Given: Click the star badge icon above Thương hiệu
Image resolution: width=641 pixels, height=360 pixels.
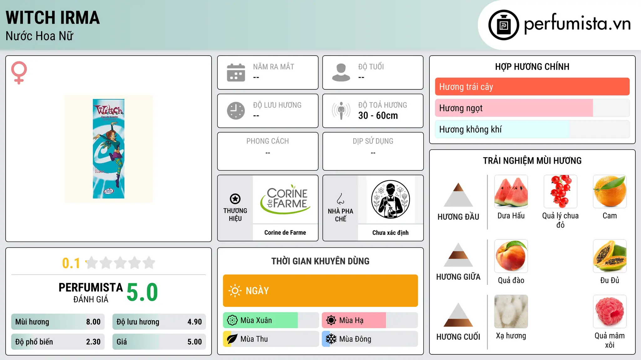Looking at the screenshot, I should [235, 198].
